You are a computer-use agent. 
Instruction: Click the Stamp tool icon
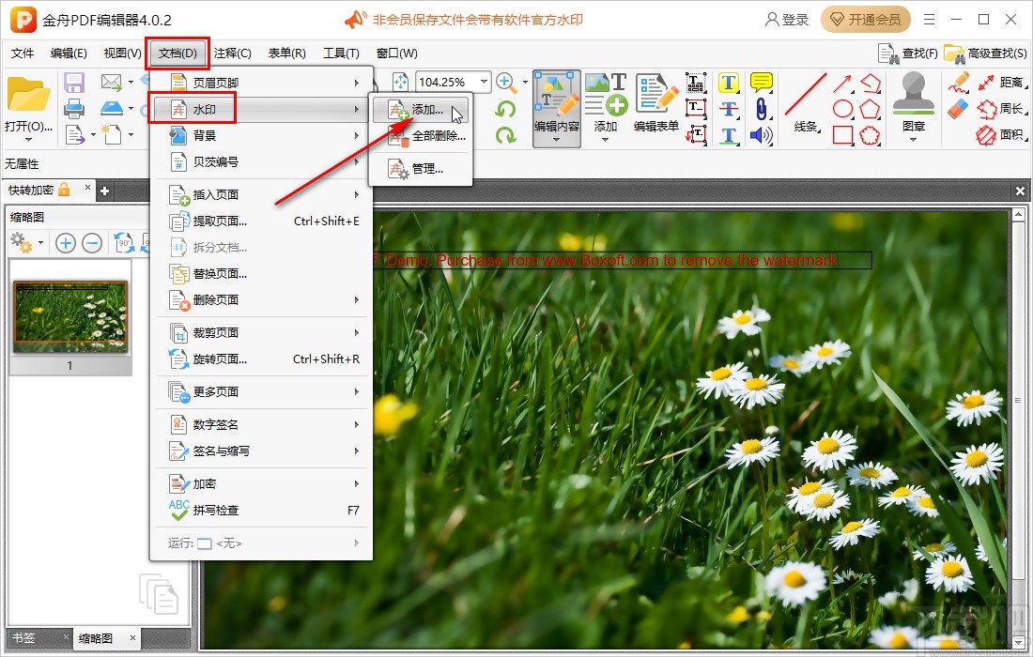click(913, 95)
